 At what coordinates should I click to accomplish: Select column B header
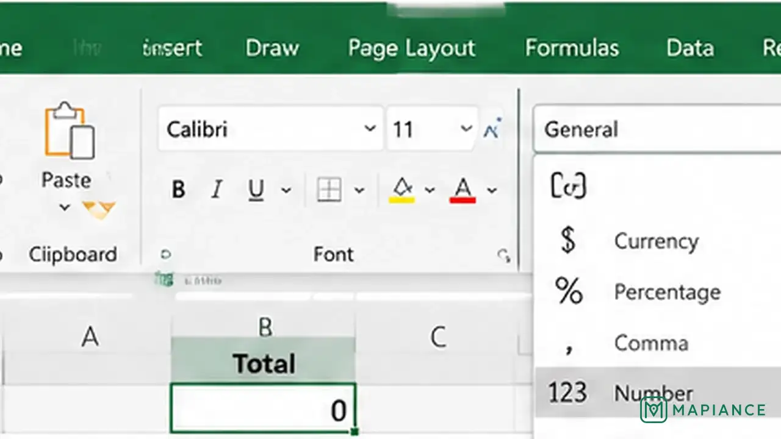point(265,328)
